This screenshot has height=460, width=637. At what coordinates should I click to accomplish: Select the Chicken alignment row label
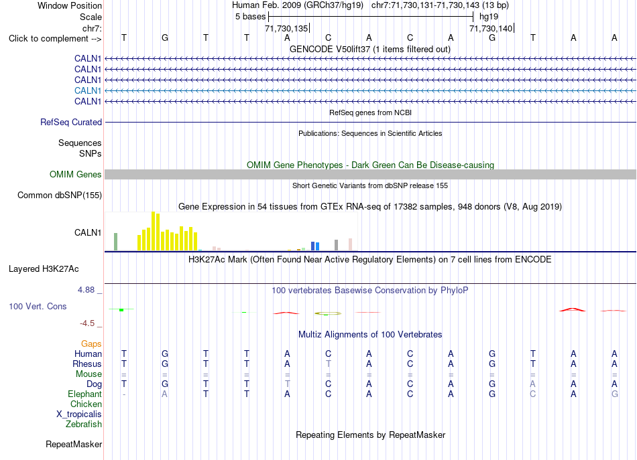click(x=86, y=404)
